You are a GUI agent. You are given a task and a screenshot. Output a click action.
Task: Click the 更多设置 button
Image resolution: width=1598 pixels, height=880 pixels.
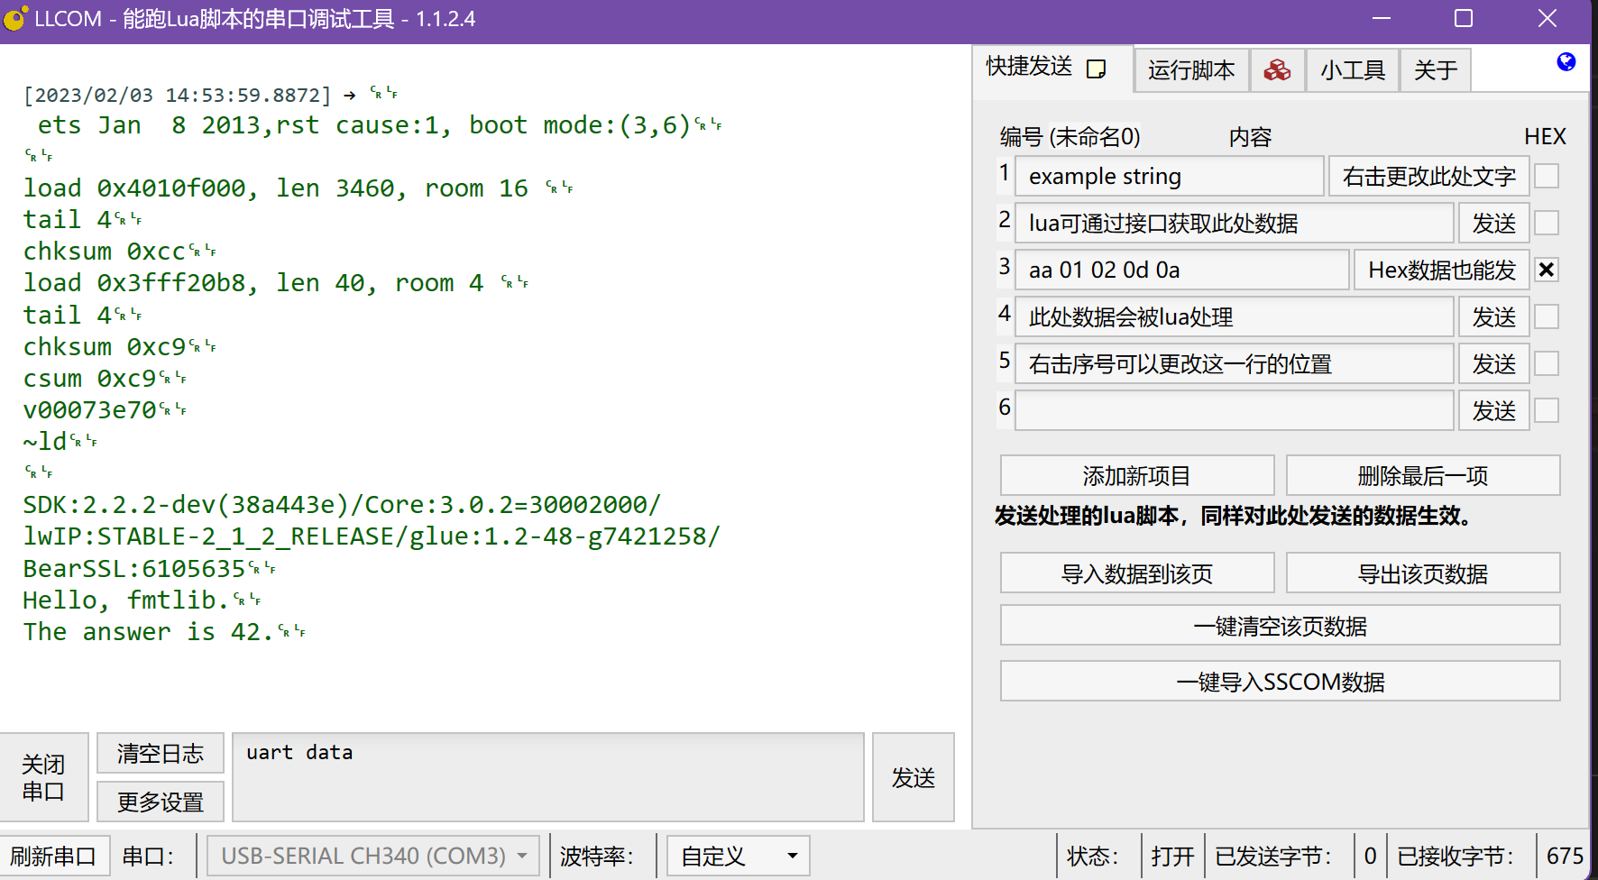click(x=161, y=802)
